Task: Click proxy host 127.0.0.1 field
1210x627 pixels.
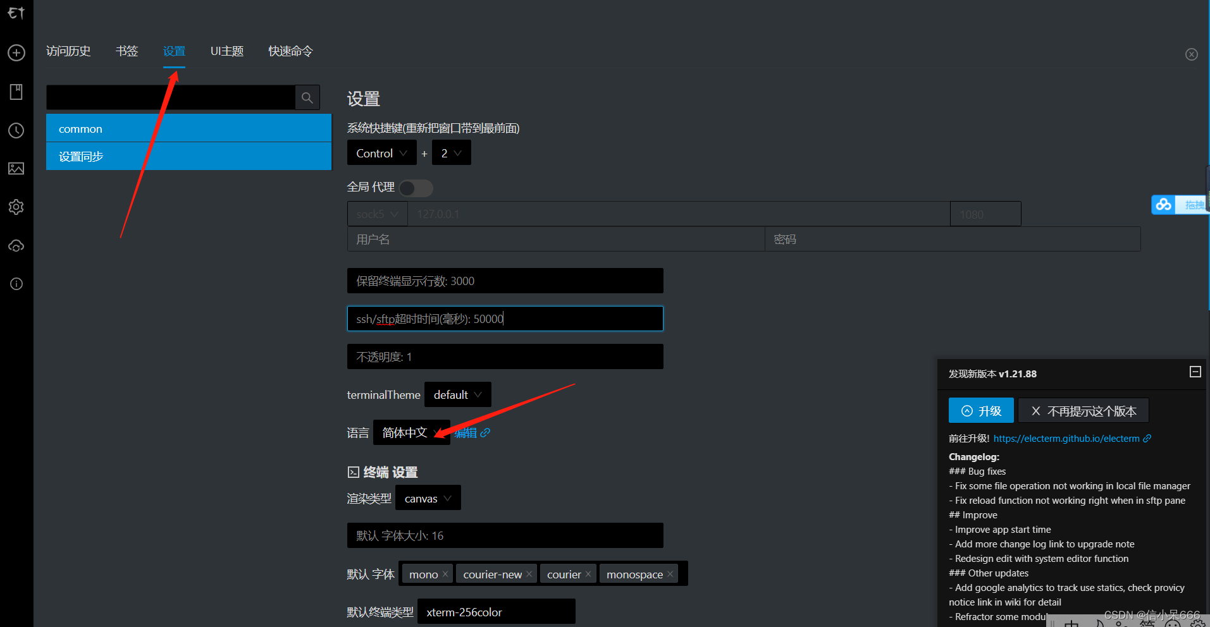Action: 679,214
